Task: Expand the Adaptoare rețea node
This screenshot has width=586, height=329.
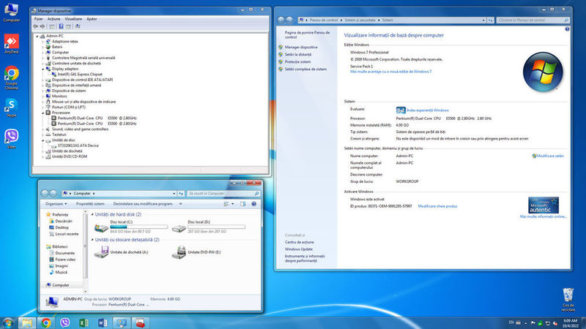Action: 43,42
